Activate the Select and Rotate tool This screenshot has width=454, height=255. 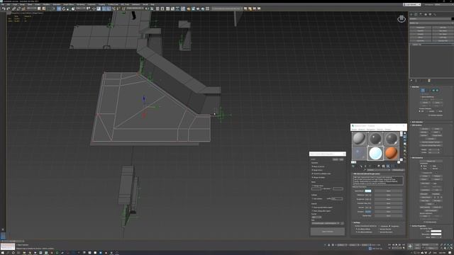click(64, 8)
